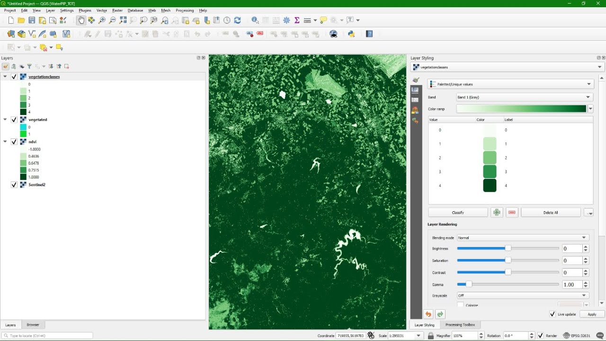Open the Data Source Manager icon
The image size is (606, 341).
pos(11,34)
